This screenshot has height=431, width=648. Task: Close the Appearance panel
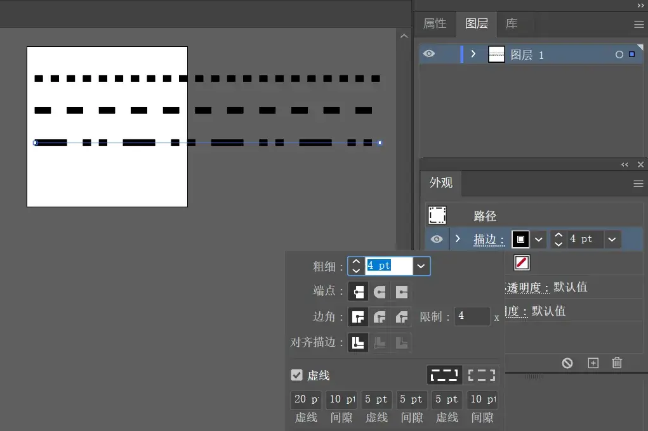[640, 165]
